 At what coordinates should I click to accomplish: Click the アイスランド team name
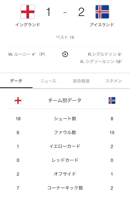click(x=102, y=25)
